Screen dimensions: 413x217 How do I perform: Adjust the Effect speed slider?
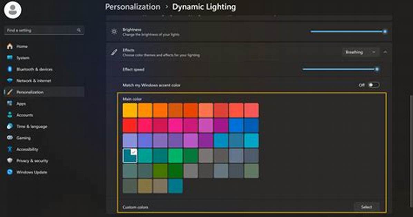[341, 69]
